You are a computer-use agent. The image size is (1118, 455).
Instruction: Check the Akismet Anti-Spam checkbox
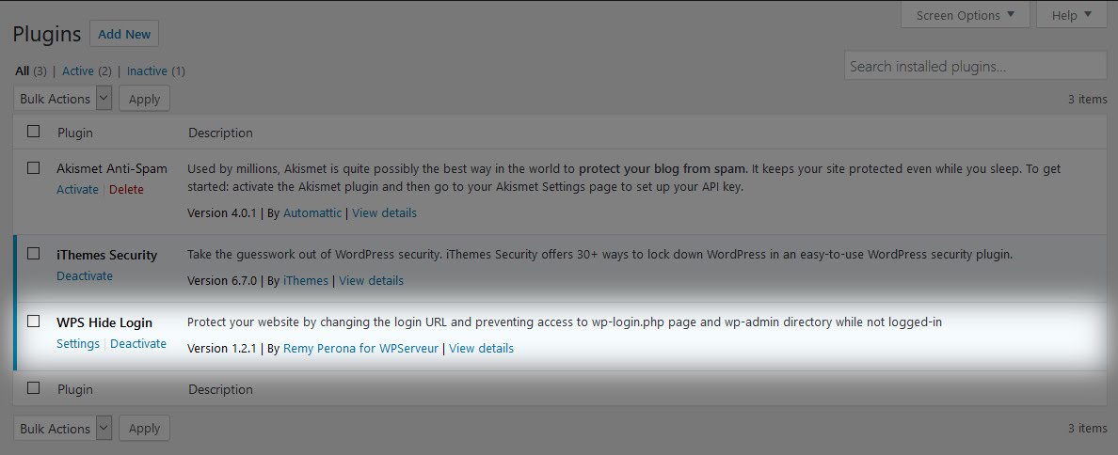pos(34,168)
